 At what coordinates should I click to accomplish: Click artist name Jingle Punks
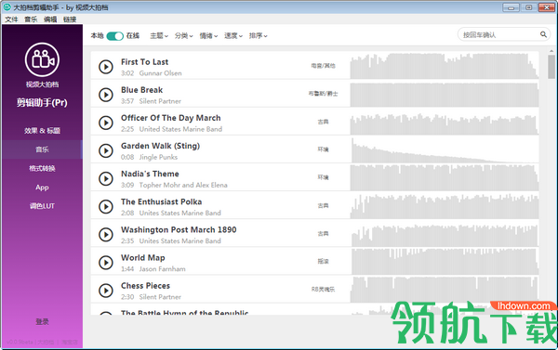tap(158, 157)
